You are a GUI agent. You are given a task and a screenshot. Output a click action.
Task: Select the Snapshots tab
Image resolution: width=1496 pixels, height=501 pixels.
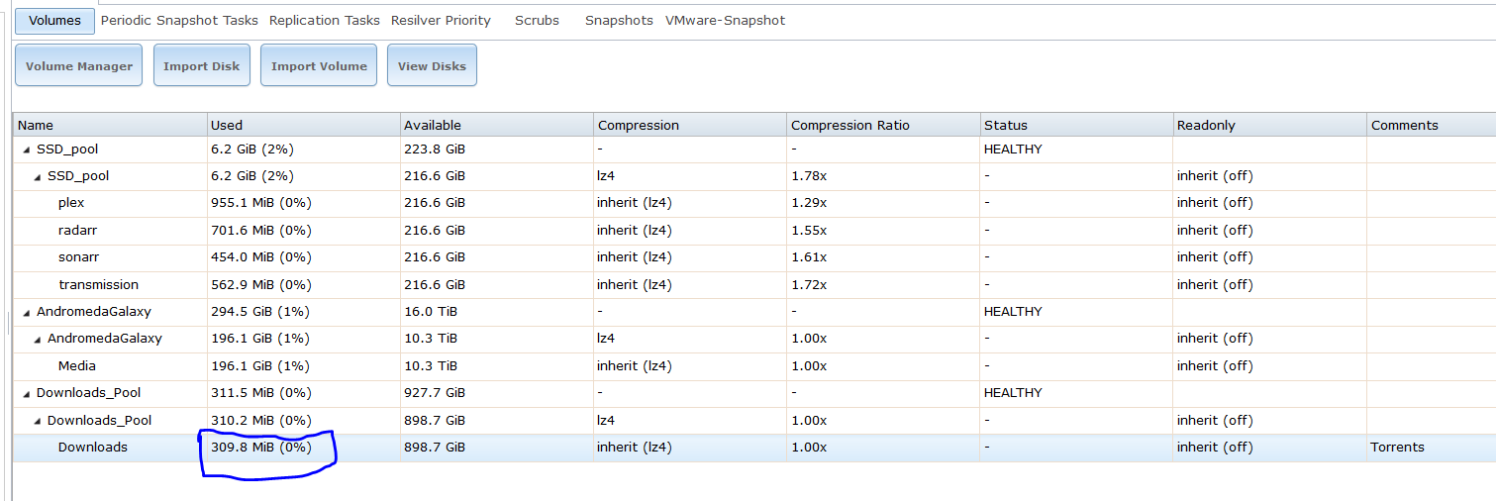[x=619, y=20]
